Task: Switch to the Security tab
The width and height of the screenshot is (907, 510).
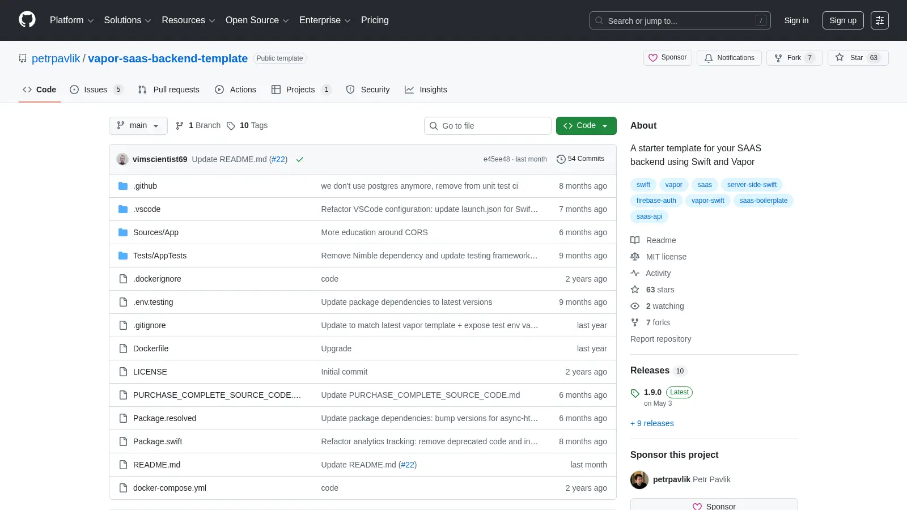Action: click(x=368, y=90)
